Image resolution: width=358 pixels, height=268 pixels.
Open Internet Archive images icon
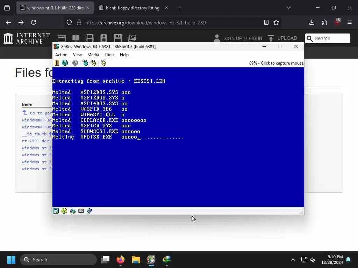132,38
